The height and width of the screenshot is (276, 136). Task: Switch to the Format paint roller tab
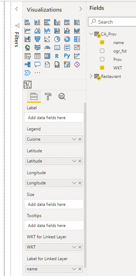coord(48,97)
